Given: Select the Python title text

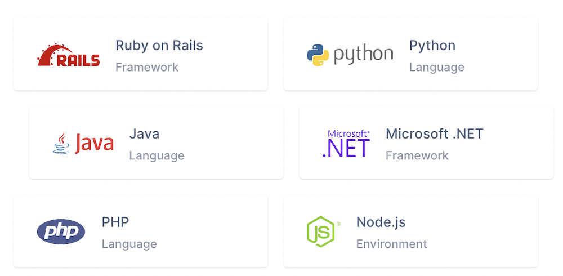Looking at the screenshot, I should [x=432, y=46].
